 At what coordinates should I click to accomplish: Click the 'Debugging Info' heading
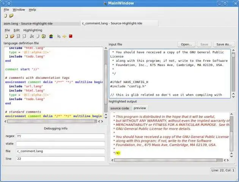pyautogui.click(x=56, y=129)
